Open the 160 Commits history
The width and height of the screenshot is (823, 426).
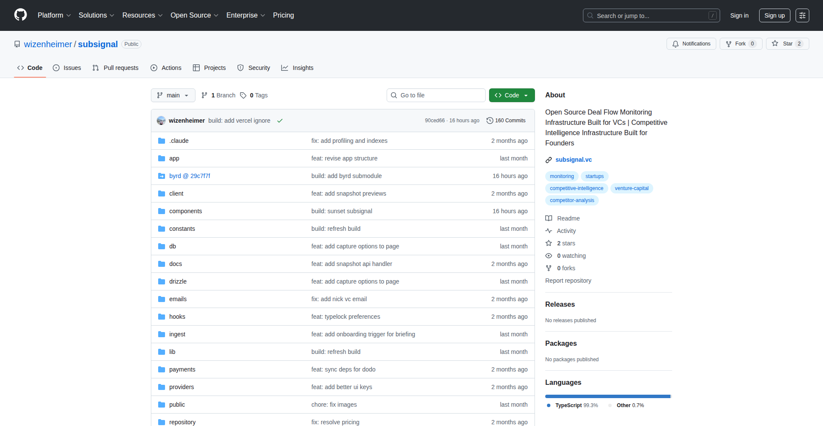(506, 121)
